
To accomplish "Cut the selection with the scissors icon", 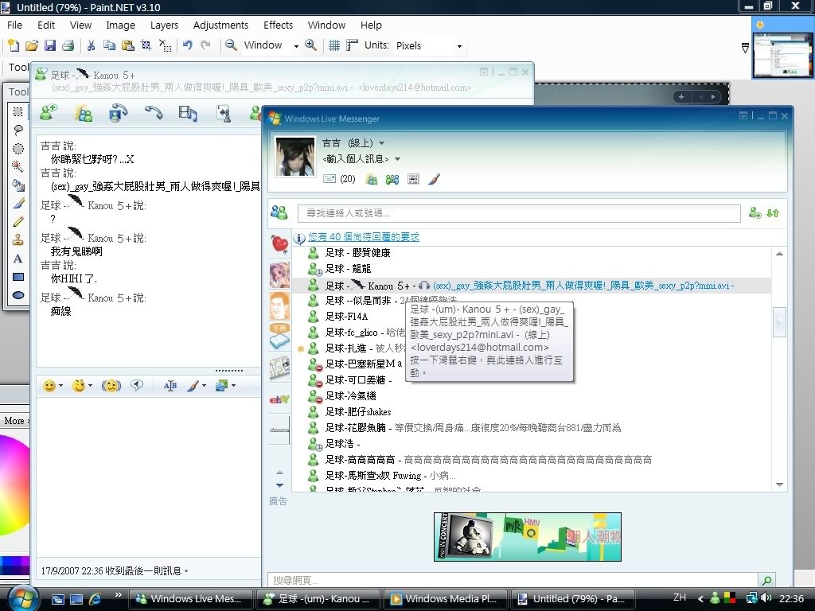I will tap(91, 45).
